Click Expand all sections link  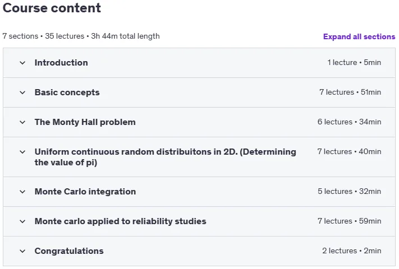click(x=359, y=36)
